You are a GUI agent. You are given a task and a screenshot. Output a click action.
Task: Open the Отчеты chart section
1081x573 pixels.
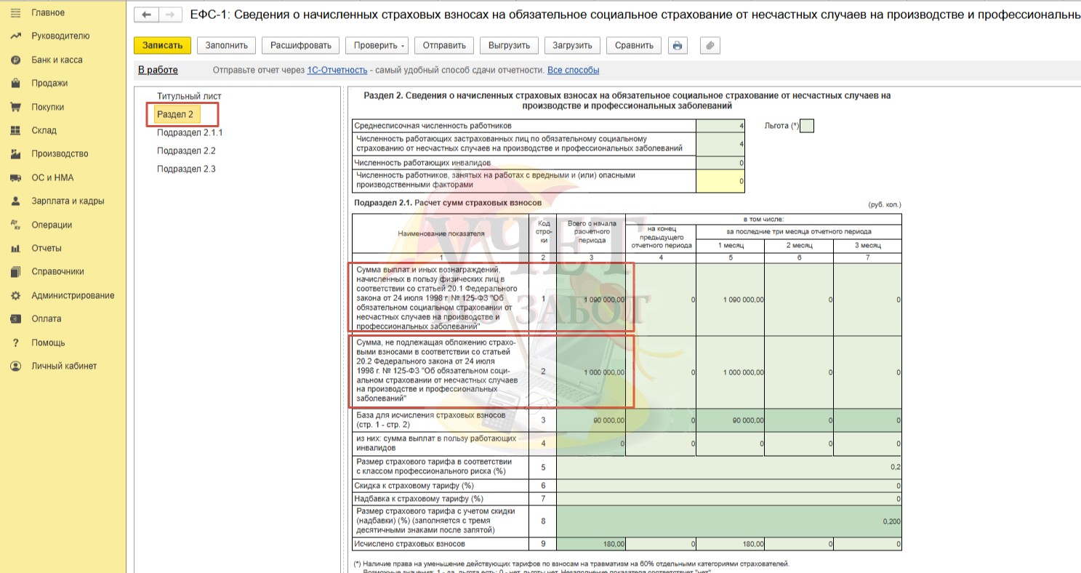(x=15, y=248)
